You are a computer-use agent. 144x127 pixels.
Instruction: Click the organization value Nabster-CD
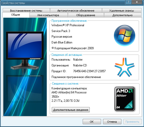tap(80, 65)
